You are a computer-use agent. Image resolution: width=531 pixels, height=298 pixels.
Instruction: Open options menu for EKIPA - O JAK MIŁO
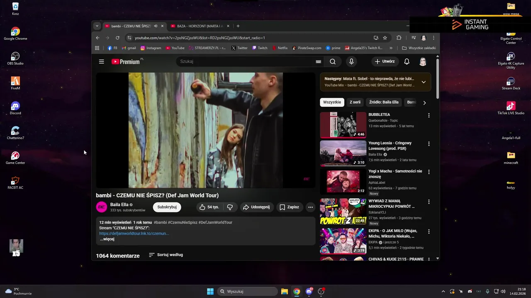click(x=429, y=231)
